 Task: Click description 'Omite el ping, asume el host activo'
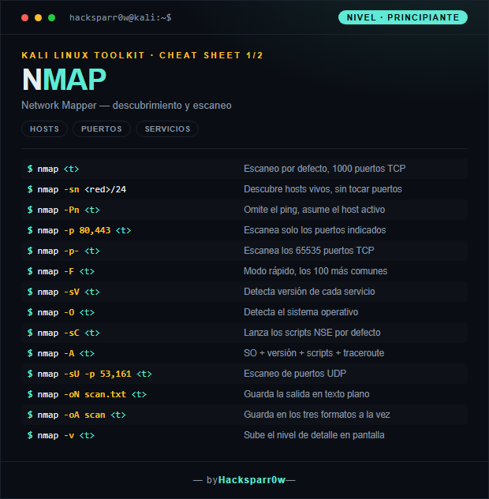point(315,210)
